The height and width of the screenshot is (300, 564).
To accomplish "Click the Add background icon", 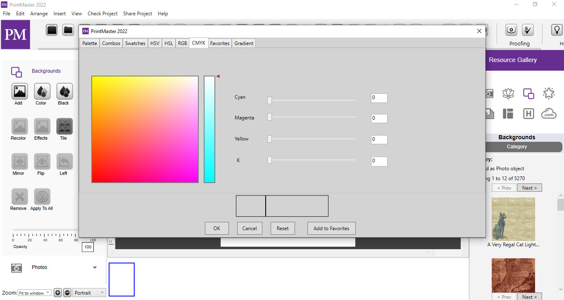I will (x=19, y=91).
